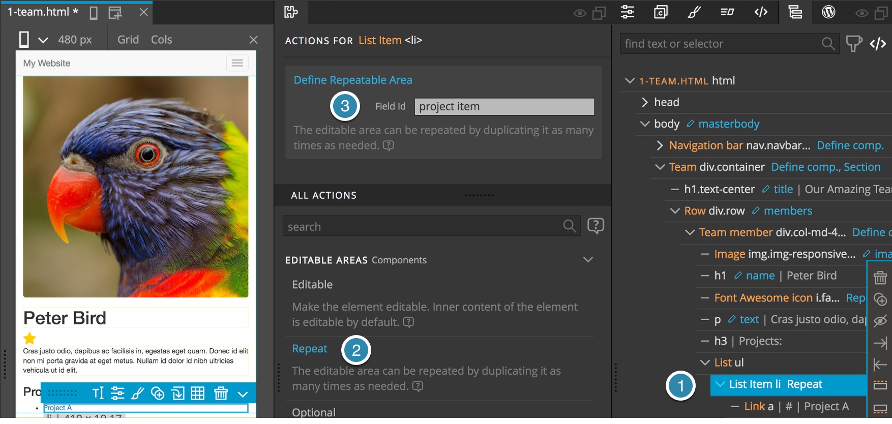Image resolution: width=892 pixels, height=424 pixels.
Task: Click the duplicate icon in element toolbar
Action: click(x=158, y=393)
